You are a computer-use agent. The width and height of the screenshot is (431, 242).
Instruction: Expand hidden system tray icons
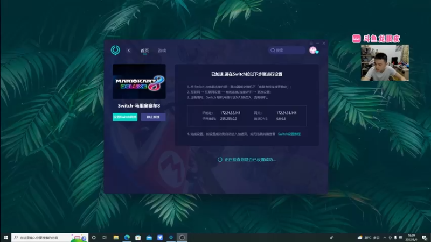click(385, 238)
